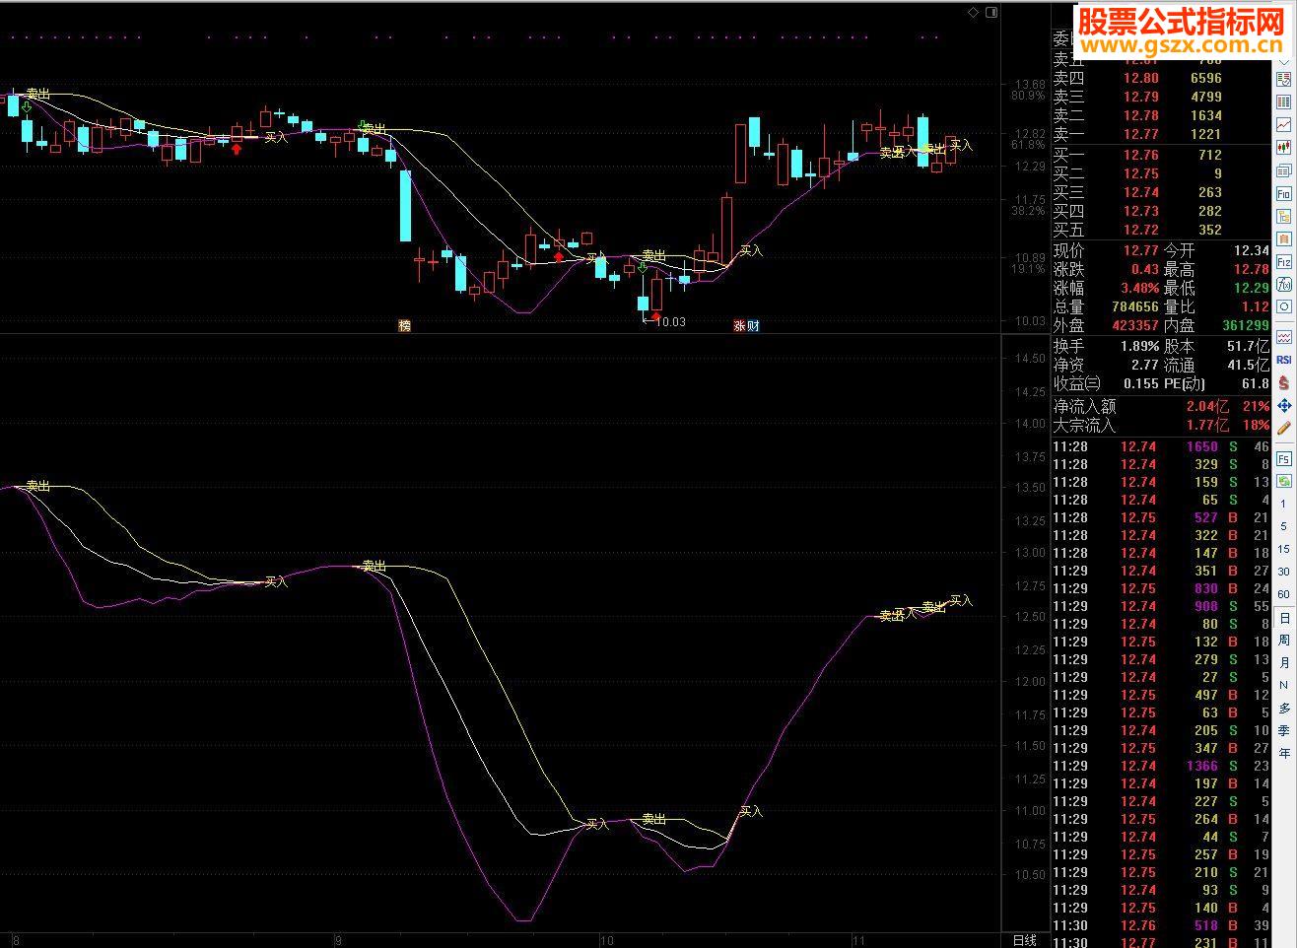Click the 涨幅 value 3.48%
This screenshot has height=948, width=1297.
click(x=1138, y=289)
